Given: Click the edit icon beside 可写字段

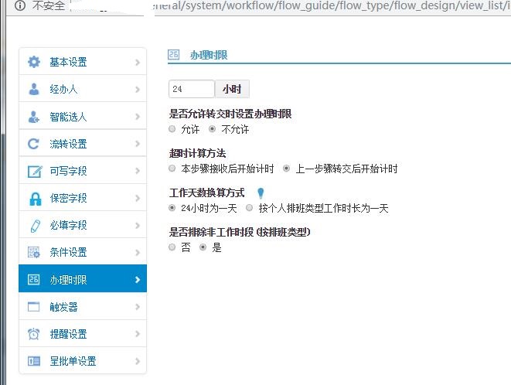Looking at the screenshot, I should [x=33, y=171].
